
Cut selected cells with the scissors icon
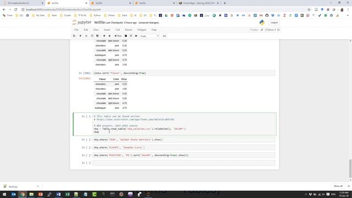click(87, 36)
